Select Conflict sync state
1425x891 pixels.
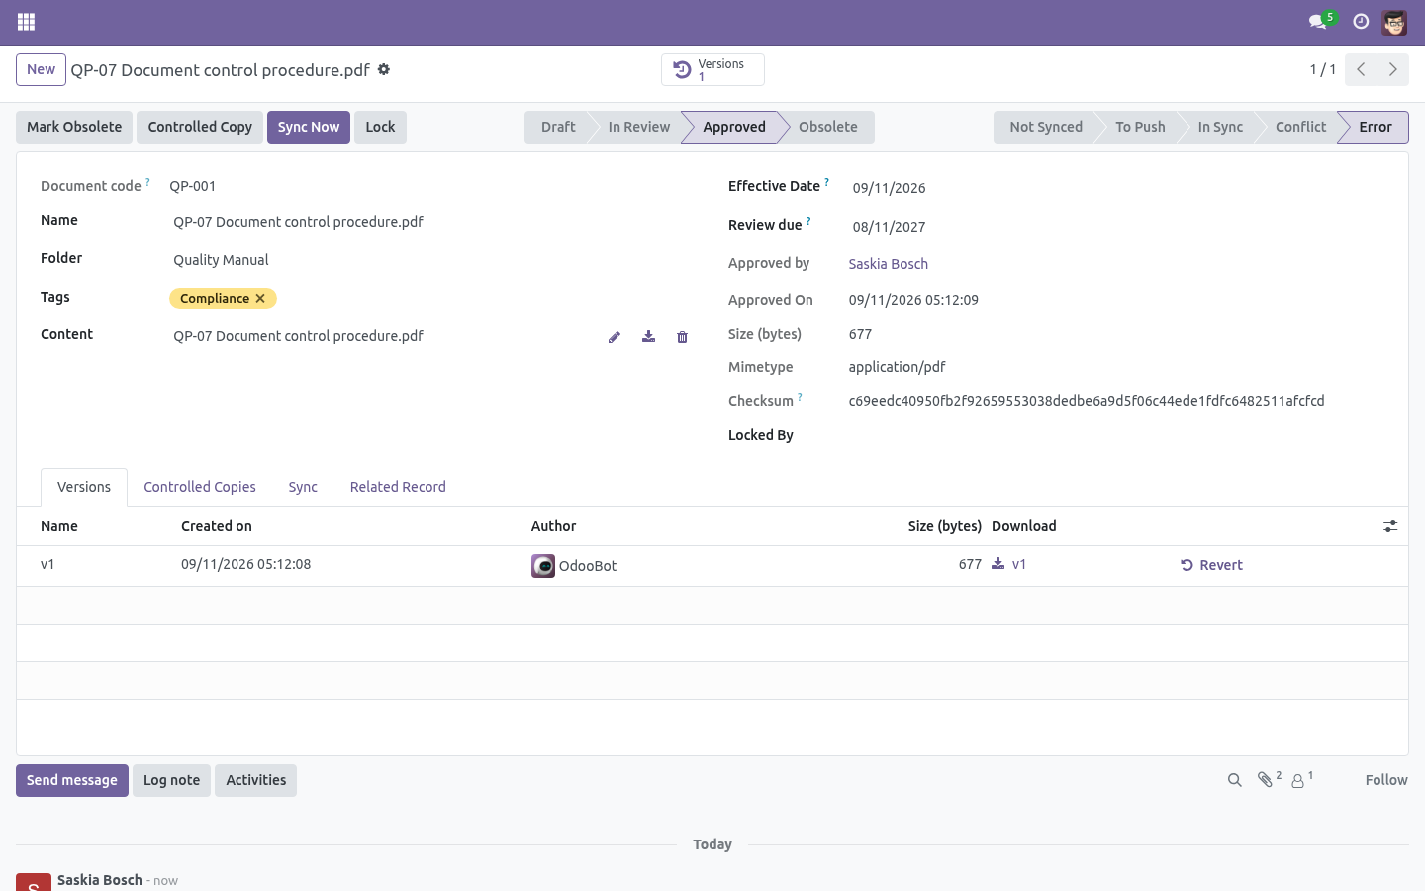coord(1300,127)
